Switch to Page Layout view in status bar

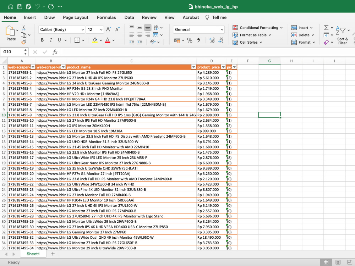coord(338,262)
